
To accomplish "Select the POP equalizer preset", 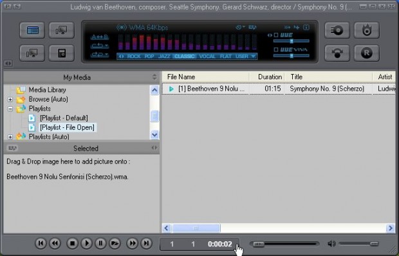I will 149,56.
